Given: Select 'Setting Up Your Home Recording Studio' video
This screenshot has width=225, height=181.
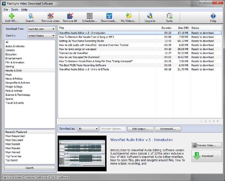Looking at the screenshot, I should [140, 41].
